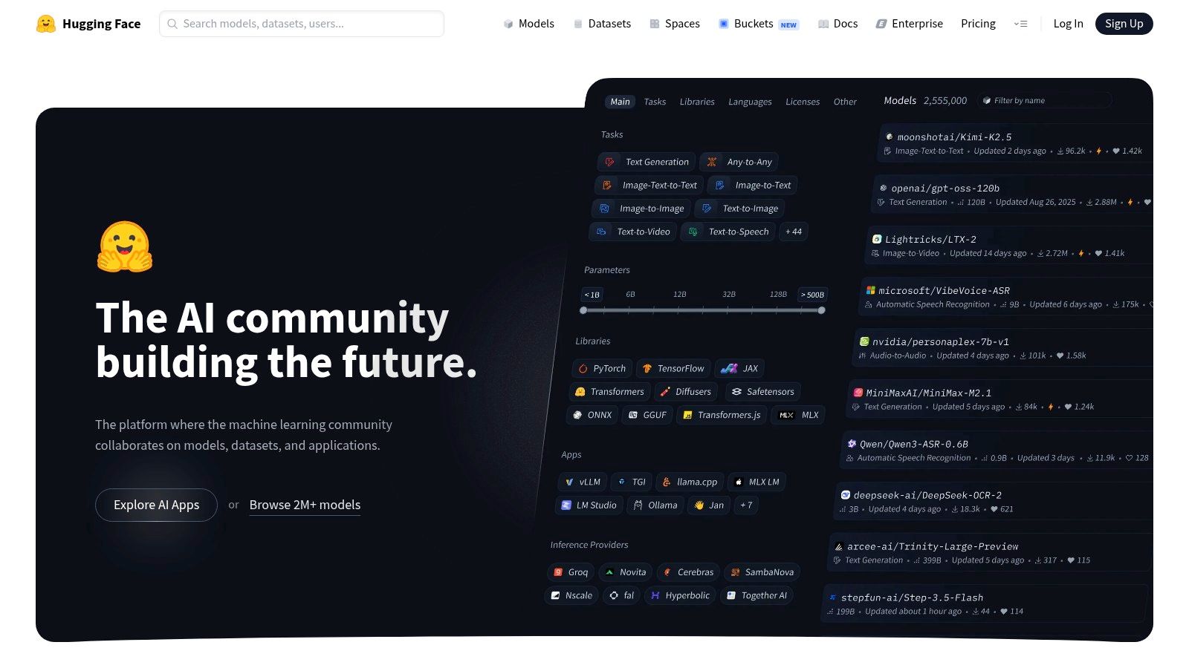Click the left handle of Parameters slider
This screenshot has height=668, width=1189.
[x=583, y=310]
